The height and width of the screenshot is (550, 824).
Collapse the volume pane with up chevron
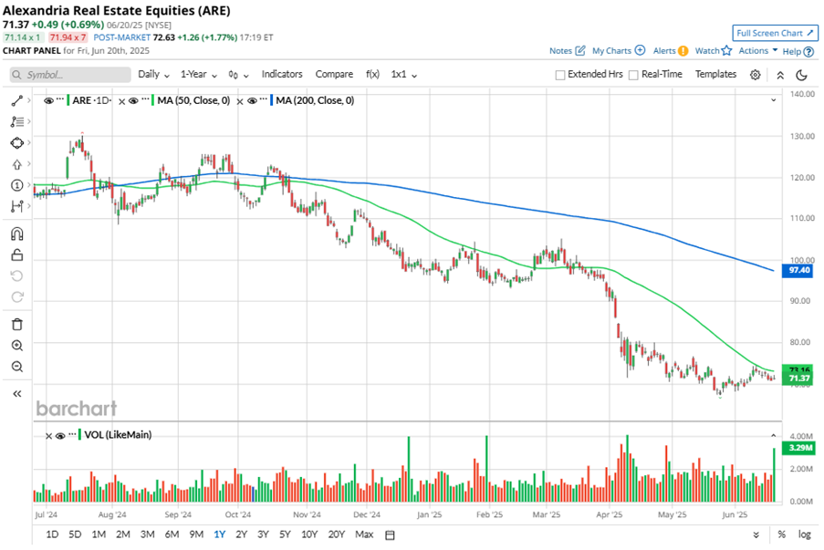[774, 435]
